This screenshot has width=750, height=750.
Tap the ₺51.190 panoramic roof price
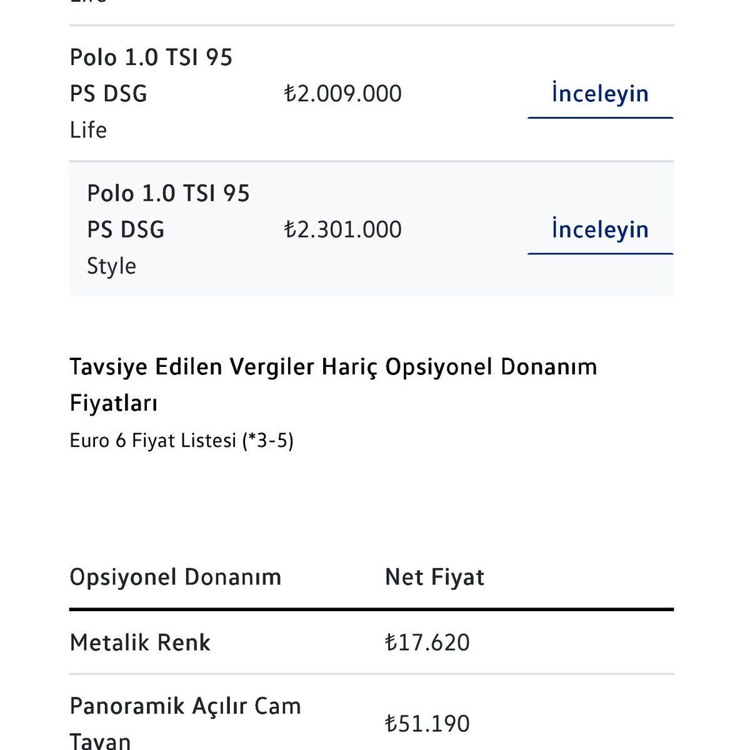point(427,724)
